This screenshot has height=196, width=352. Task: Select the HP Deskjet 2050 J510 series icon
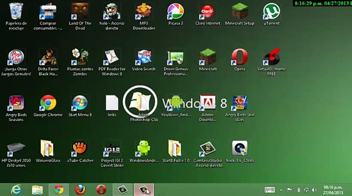click(x=16, y=154)
